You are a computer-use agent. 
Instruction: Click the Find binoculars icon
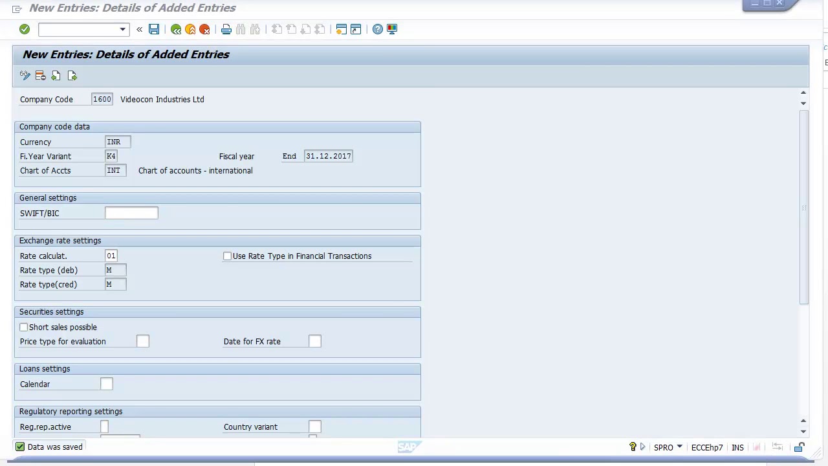pyautogui.click(x=241, y=29)
